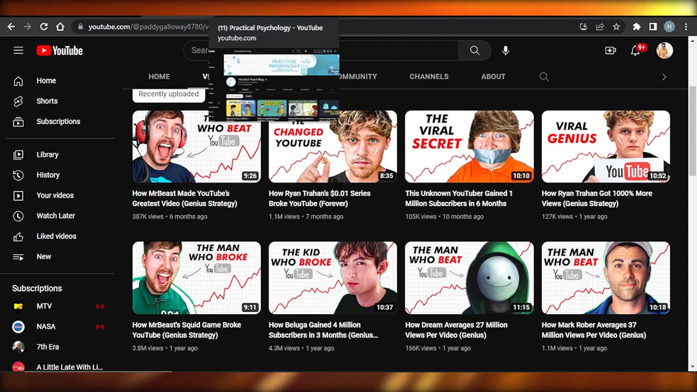Open the notifications bell
The width and height of the screenshot is (697, 392).
click(635, 50)
